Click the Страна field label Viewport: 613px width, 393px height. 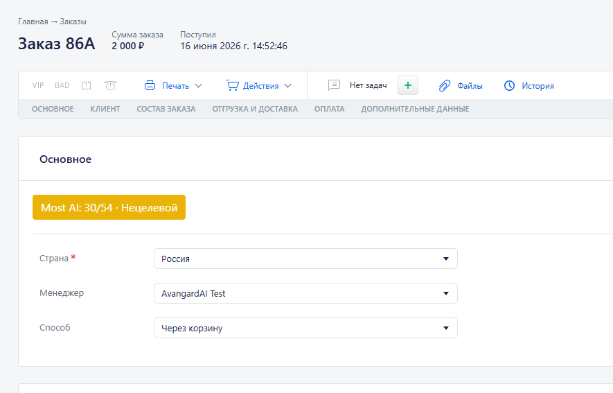[x=54, y=258]
